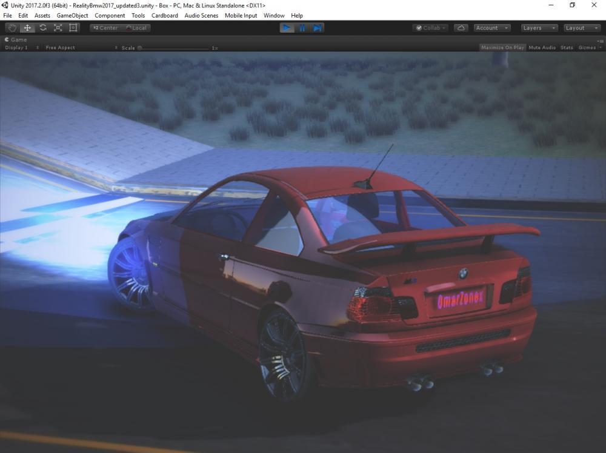The image size is (606, 453).
Task: Open Gizmos dropdown arrow
Action: (600, 47)
